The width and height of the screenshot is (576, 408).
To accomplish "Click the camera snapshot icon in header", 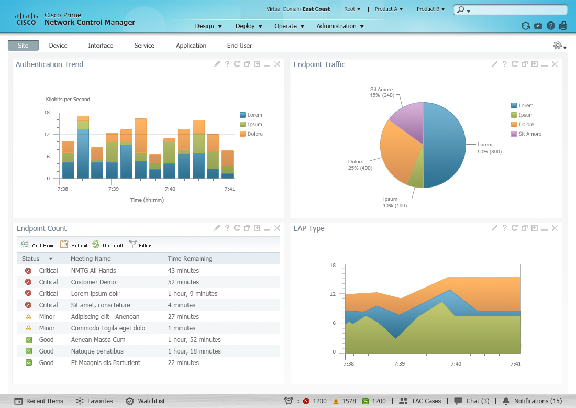I will click(538, 26).
